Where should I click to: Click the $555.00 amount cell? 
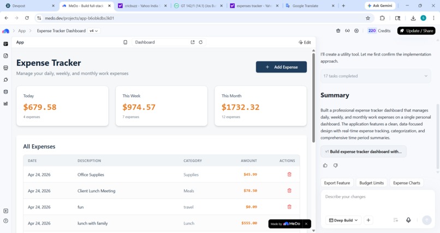point(249,223)
